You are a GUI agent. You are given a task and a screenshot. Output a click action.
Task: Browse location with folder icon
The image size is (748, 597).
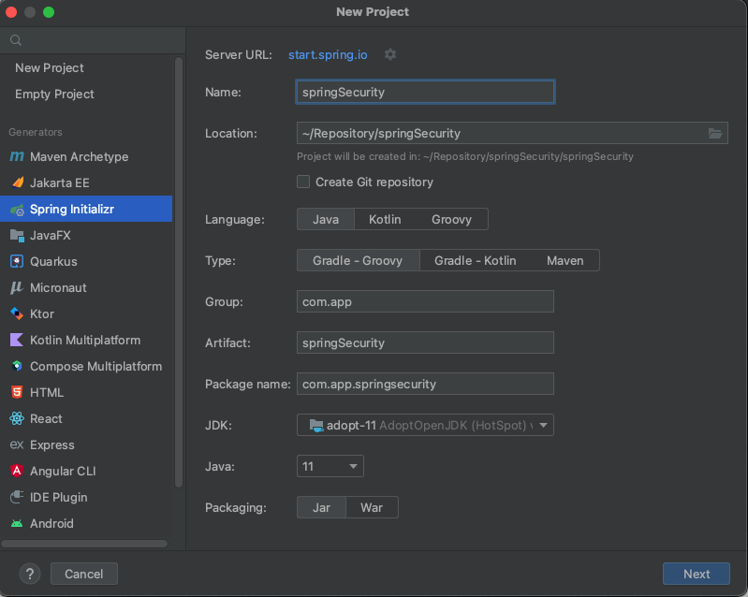[x=715, y=134]
